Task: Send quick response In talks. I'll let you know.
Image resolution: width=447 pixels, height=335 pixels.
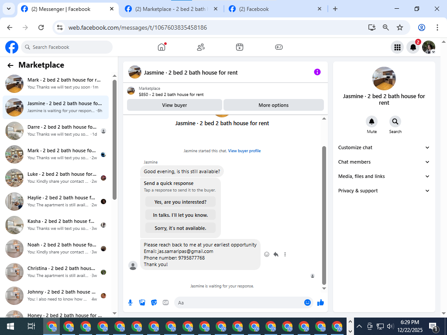Action: (180, 215)
